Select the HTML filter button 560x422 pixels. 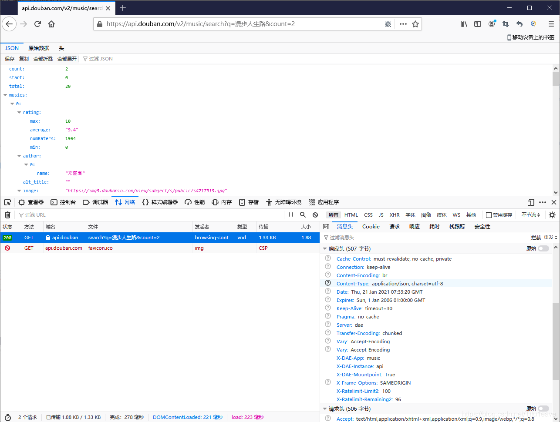351,215
